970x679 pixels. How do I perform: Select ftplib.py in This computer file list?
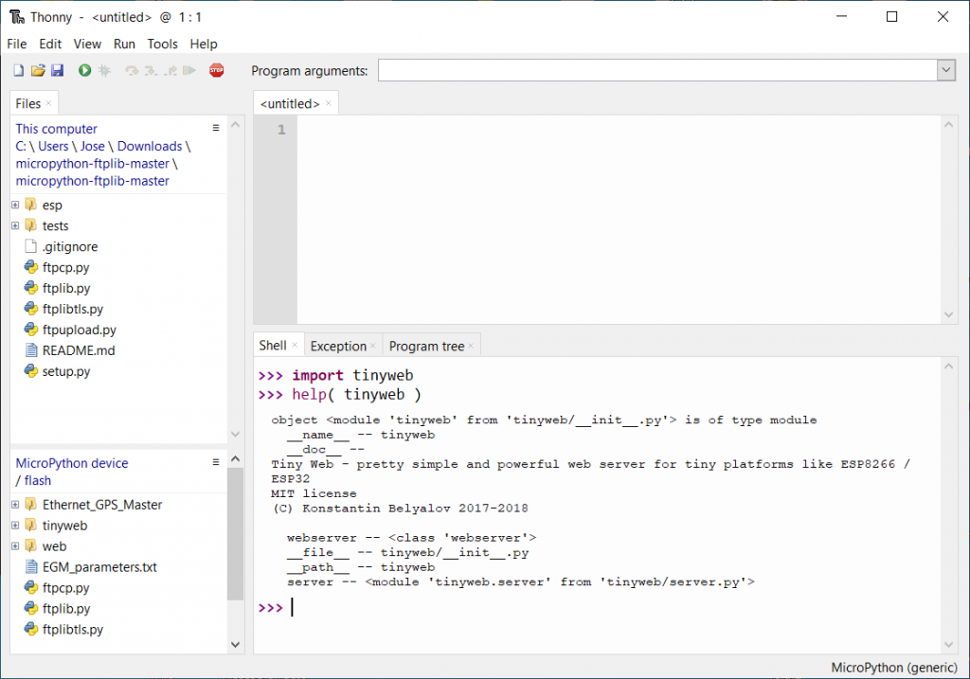(x=66, y=288)
